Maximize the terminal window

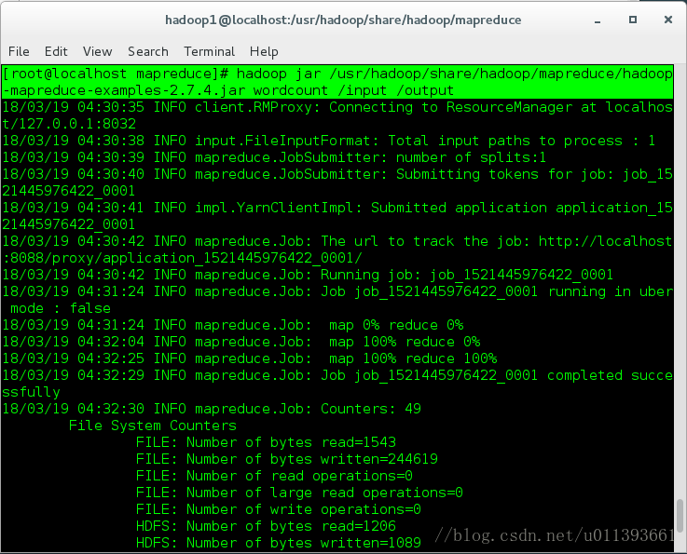point(633,20)
